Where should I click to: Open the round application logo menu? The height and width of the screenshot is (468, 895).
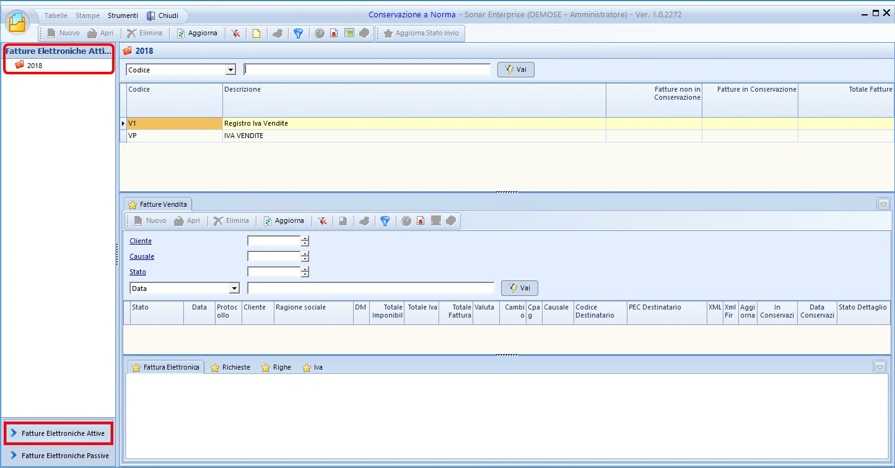click(x=19, y=22)
